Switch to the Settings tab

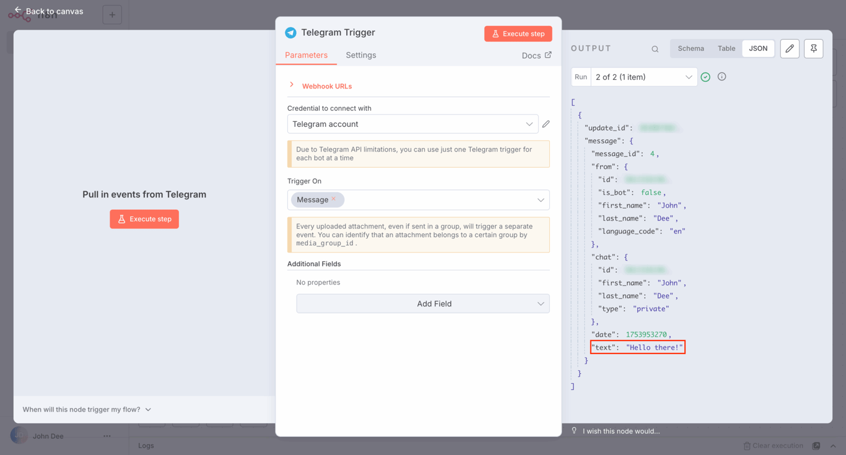point(360,55)
